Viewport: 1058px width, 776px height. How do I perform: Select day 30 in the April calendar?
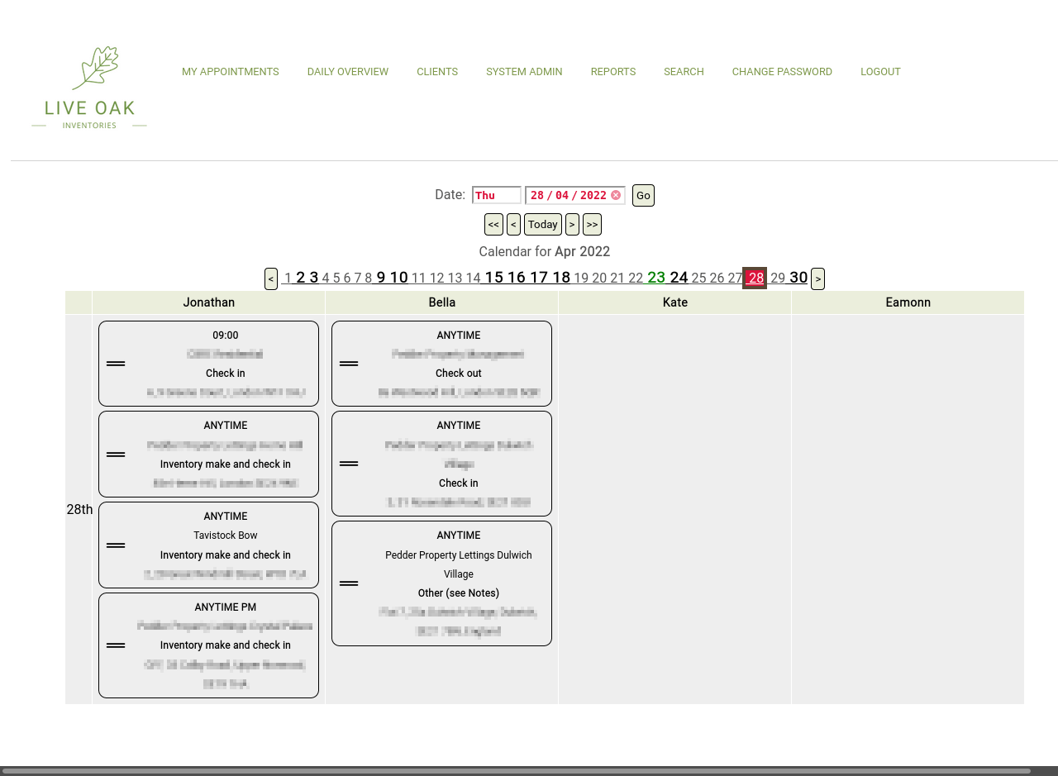(798, 278)
